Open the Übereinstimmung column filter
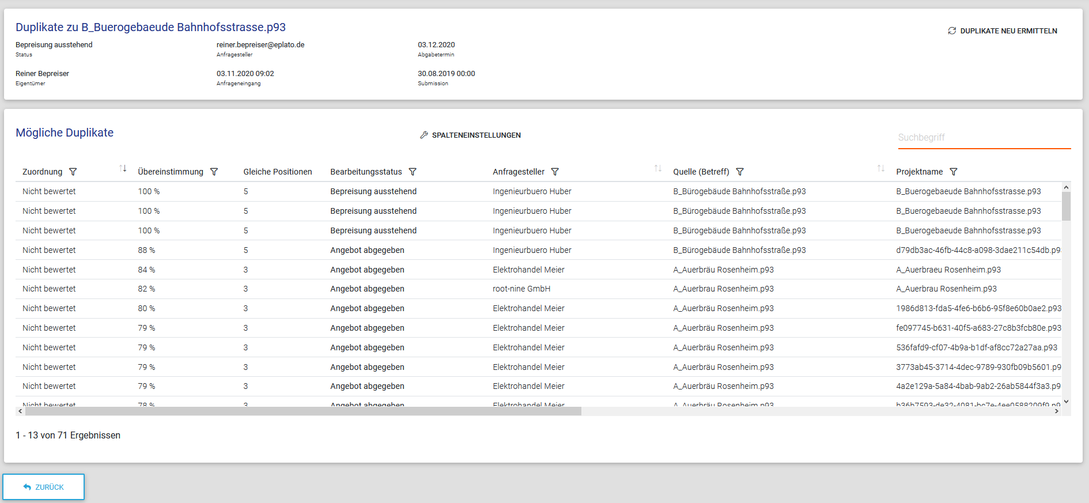The height and width of the screenshot is (503, 1089). click(214, 172)
